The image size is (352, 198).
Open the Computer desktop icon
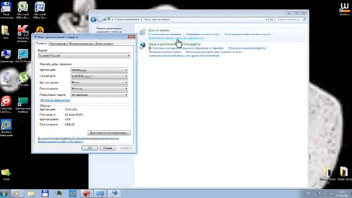(x=6, y=56)
